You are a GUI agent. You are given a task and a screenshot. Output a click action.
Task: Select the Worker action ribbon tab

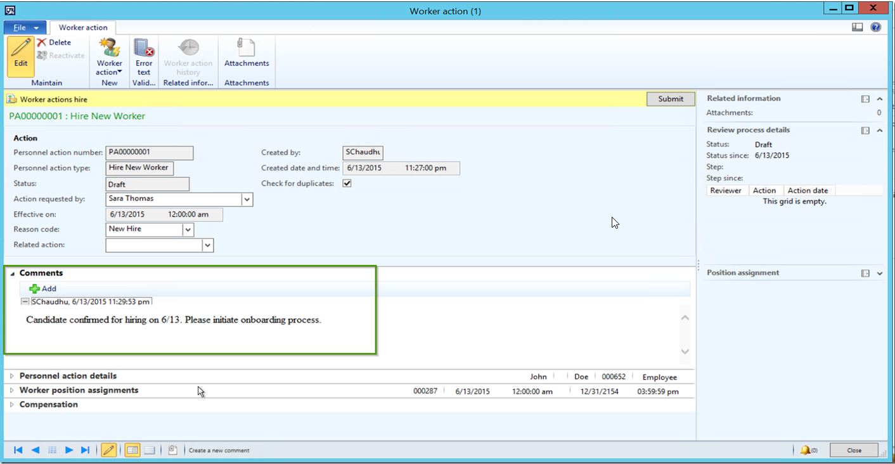(83, 28)
